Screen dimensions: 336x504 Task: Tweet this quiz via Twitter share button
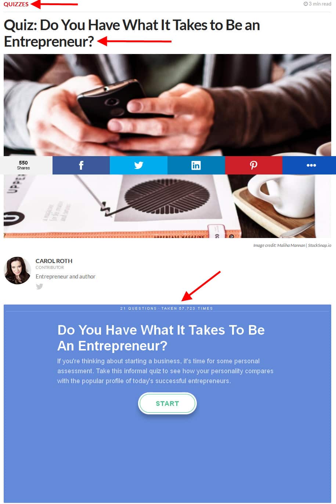coord(138,165)
